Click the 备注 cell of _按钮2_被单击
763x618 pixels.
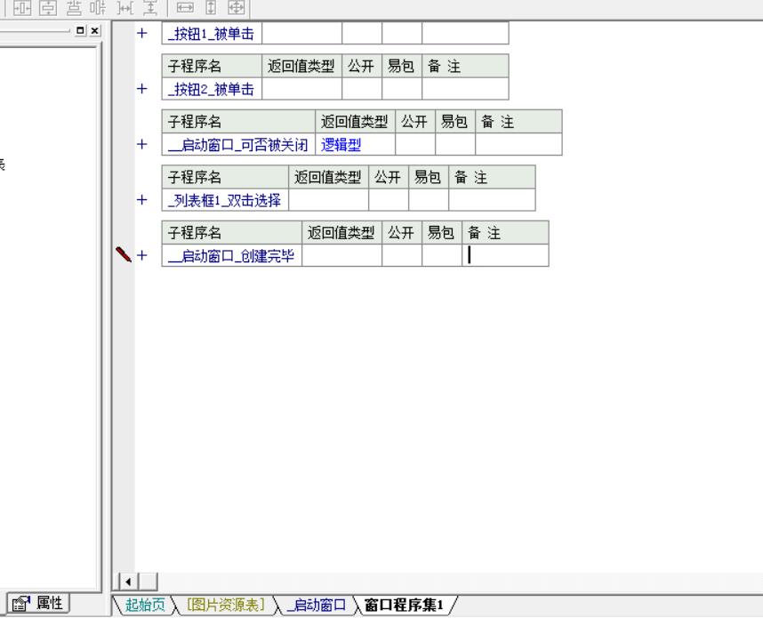(466, 89)
